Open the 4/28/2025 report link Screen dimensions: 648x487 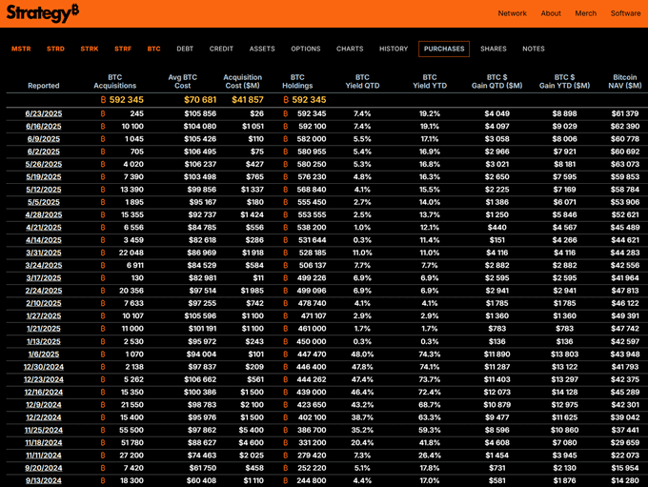pos(44,215)
